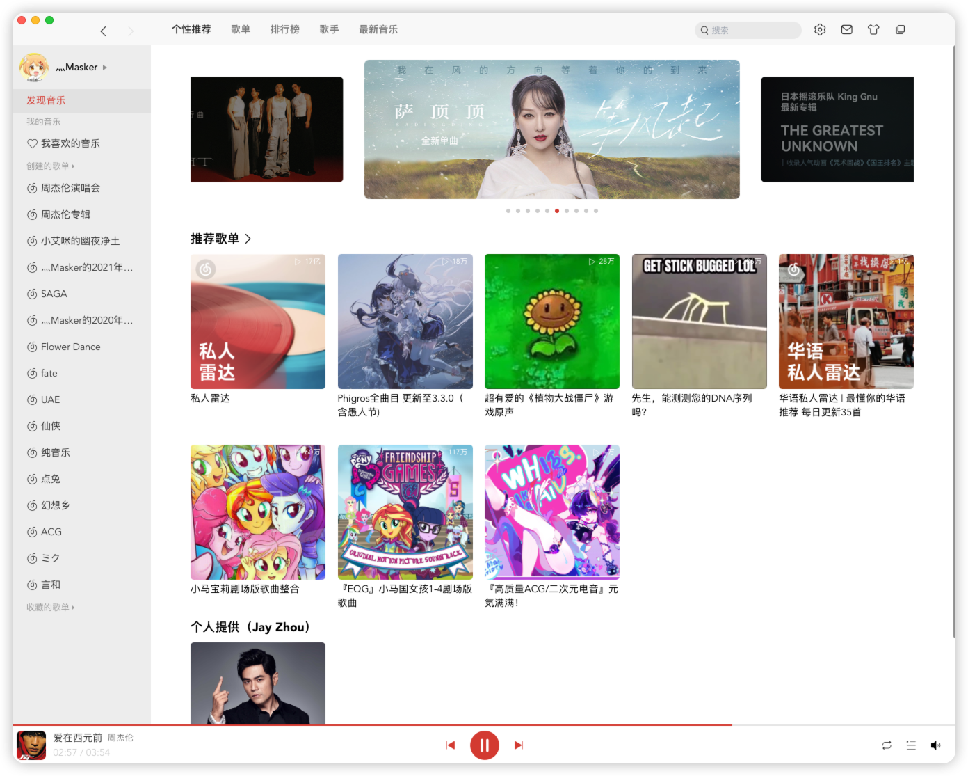The height and width of the screenshot is (776, 968).
Task: Open the 周杰伦演唱会 playlist
Action: (81, 188)
